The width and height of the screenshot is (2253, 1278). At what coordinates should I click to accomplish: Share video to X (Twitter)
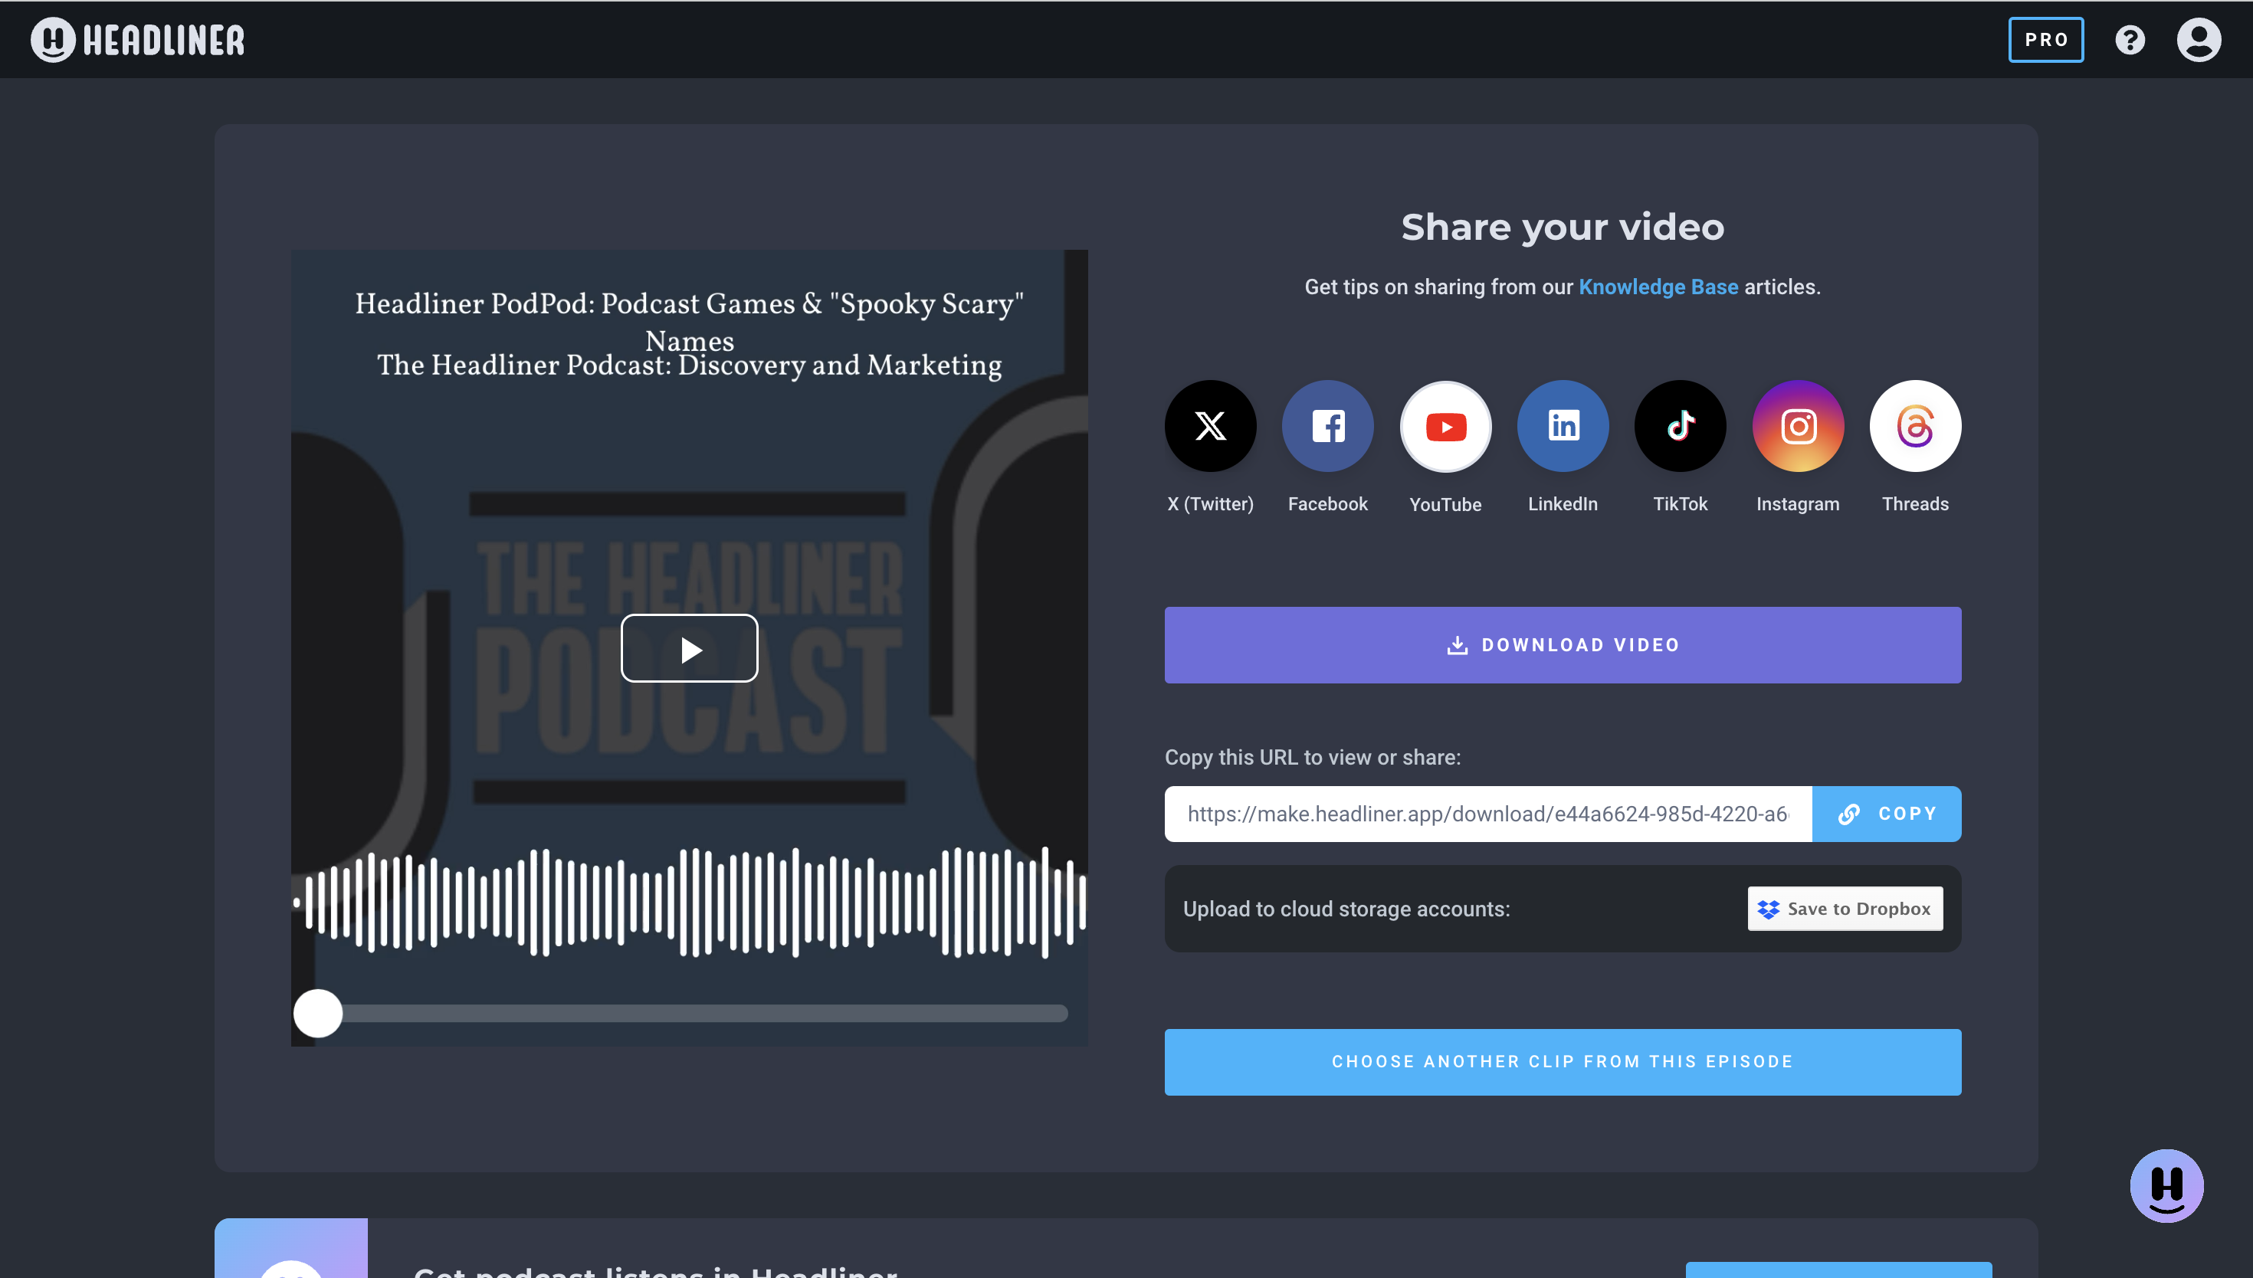(x=1210, y=426)
